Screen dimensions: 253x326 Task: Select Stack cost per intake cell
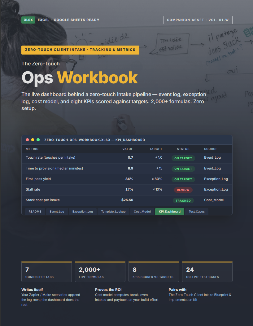[x=43, y=200]
